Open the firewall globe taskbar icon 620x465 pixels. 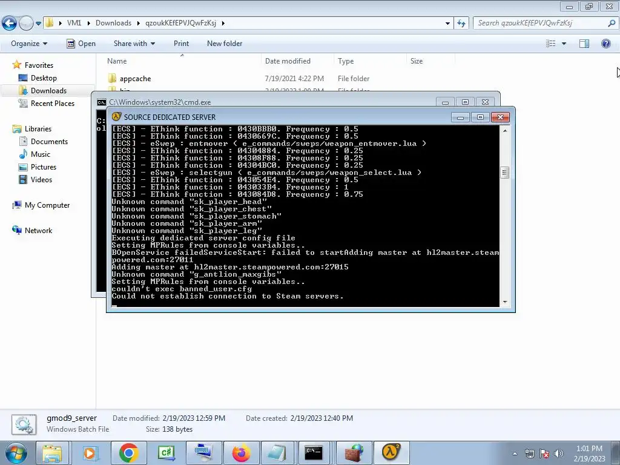(x=354, y=453)
